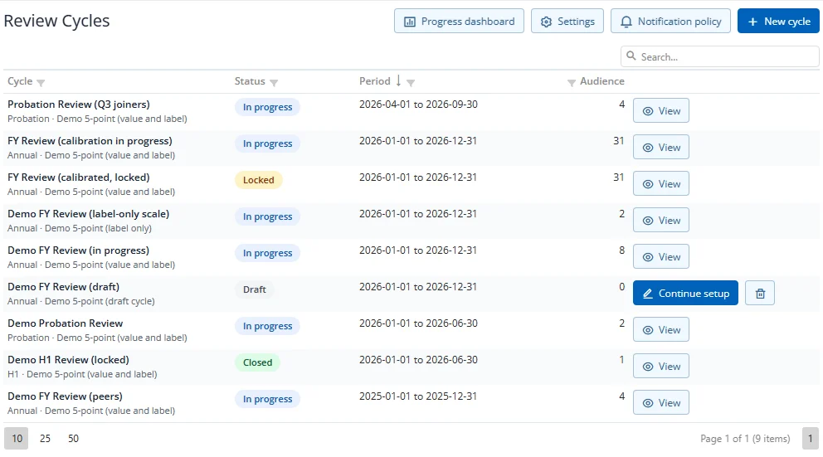The width and height of the screenshot is (823, 457).
Task: Go to page 1 in pager
Action: coord(811,438)
